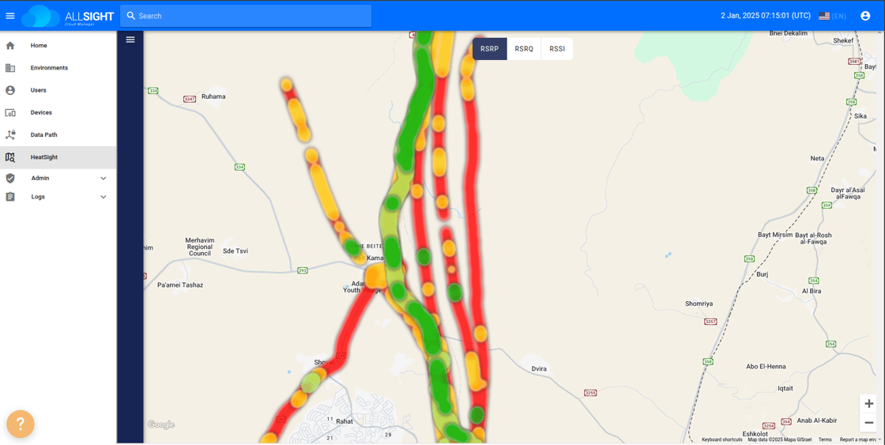This screenshot has width=885, height=445.
Task: Open the orange help question mark button
Action: [x=21, y=424]
